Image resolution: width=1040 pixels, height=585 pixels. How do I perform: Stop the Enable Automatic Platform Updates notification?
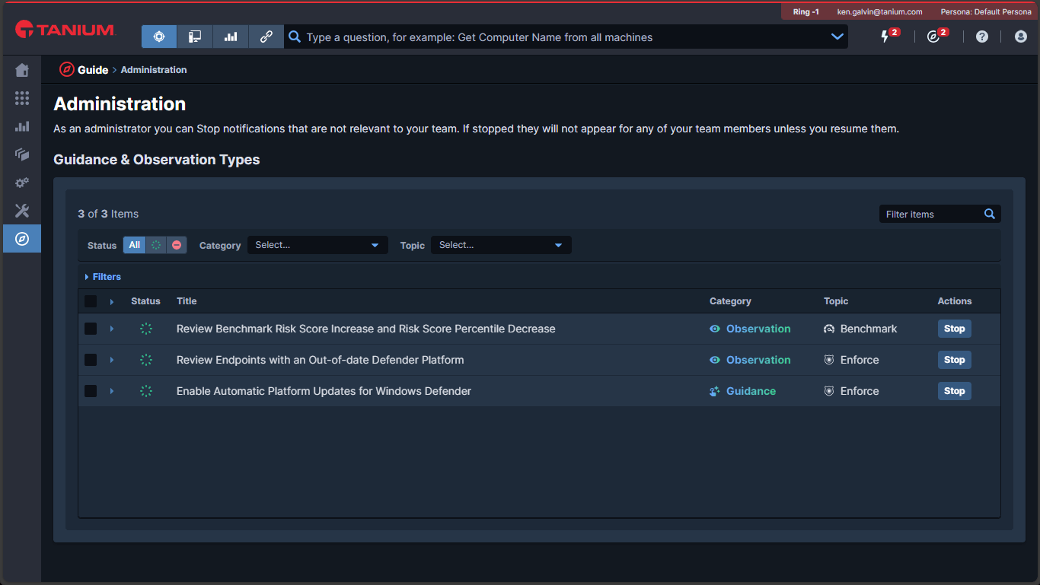955,391
